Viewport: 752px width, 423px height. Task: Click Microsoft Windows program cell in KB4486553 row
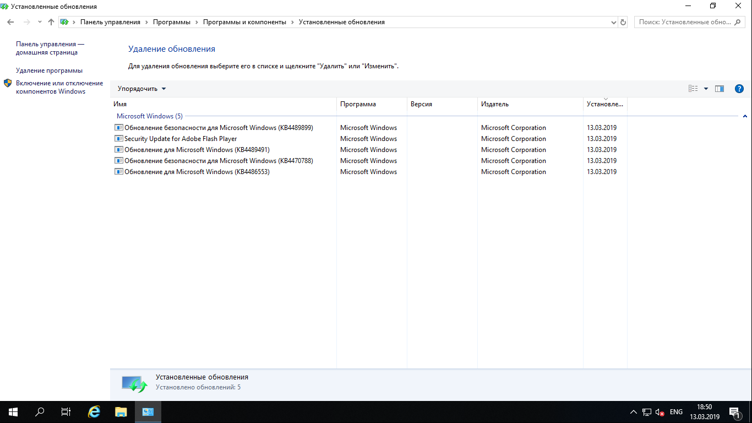pos(368,172)
